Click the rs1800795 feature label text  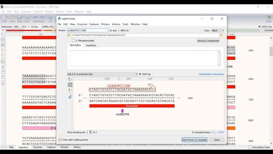(122, 114)
